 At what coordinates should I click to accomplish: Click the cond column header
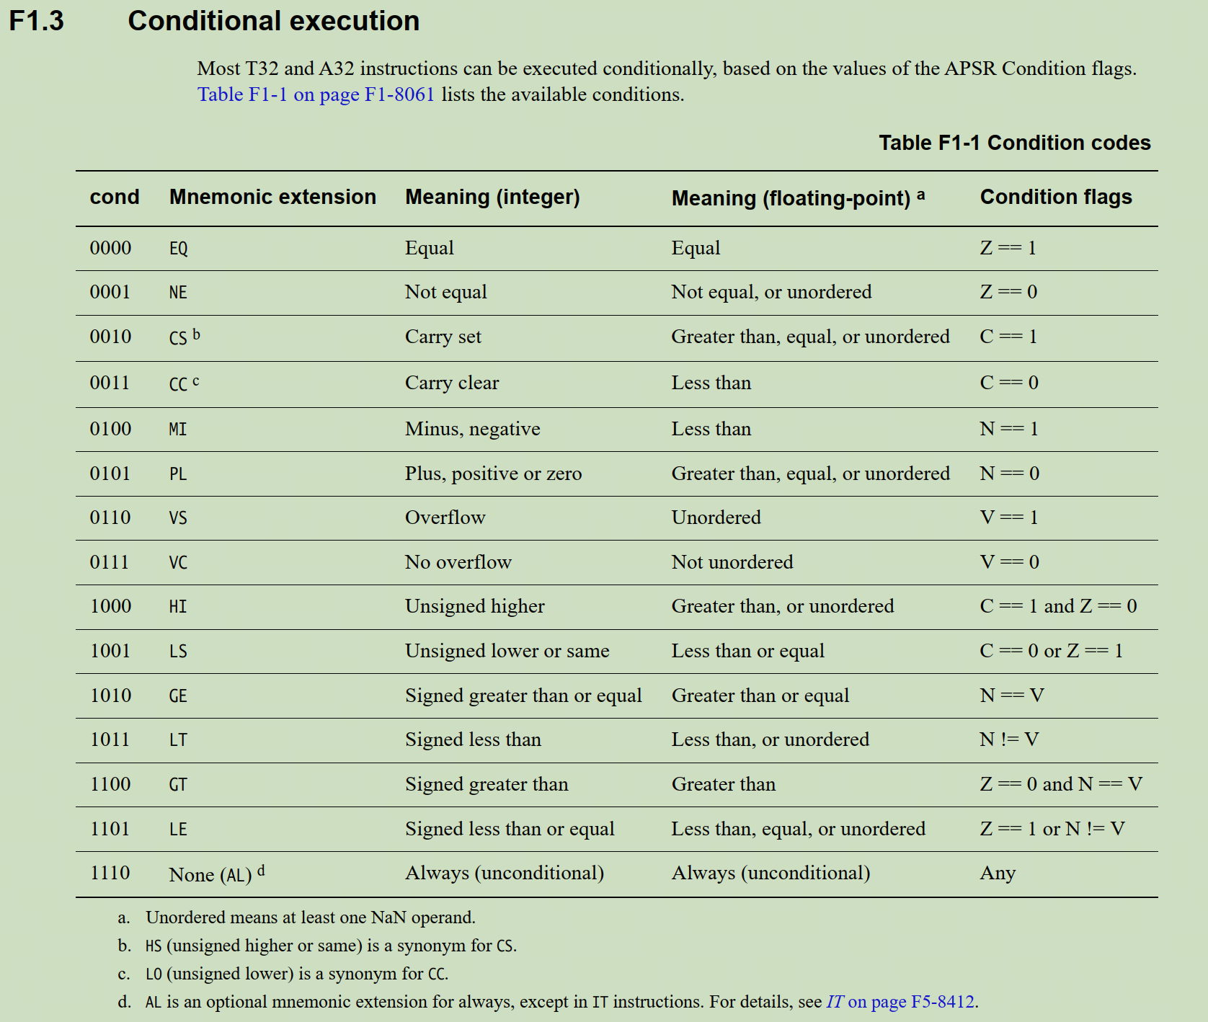pyautogui.click(x=115, y=197)
